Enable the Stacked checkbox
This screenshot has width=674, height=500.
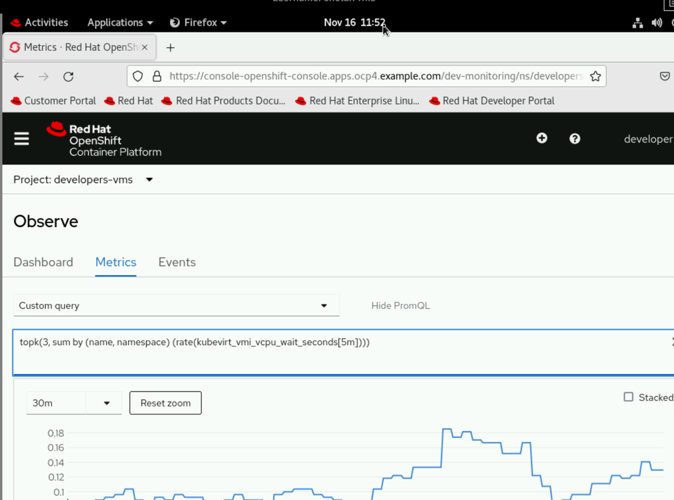click(x=628, y=397)
